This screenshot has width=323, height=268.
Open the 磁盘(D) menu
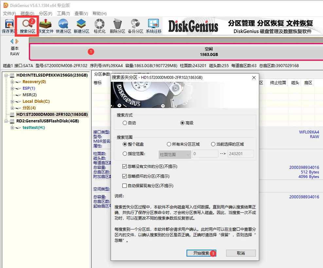point(27,14)
